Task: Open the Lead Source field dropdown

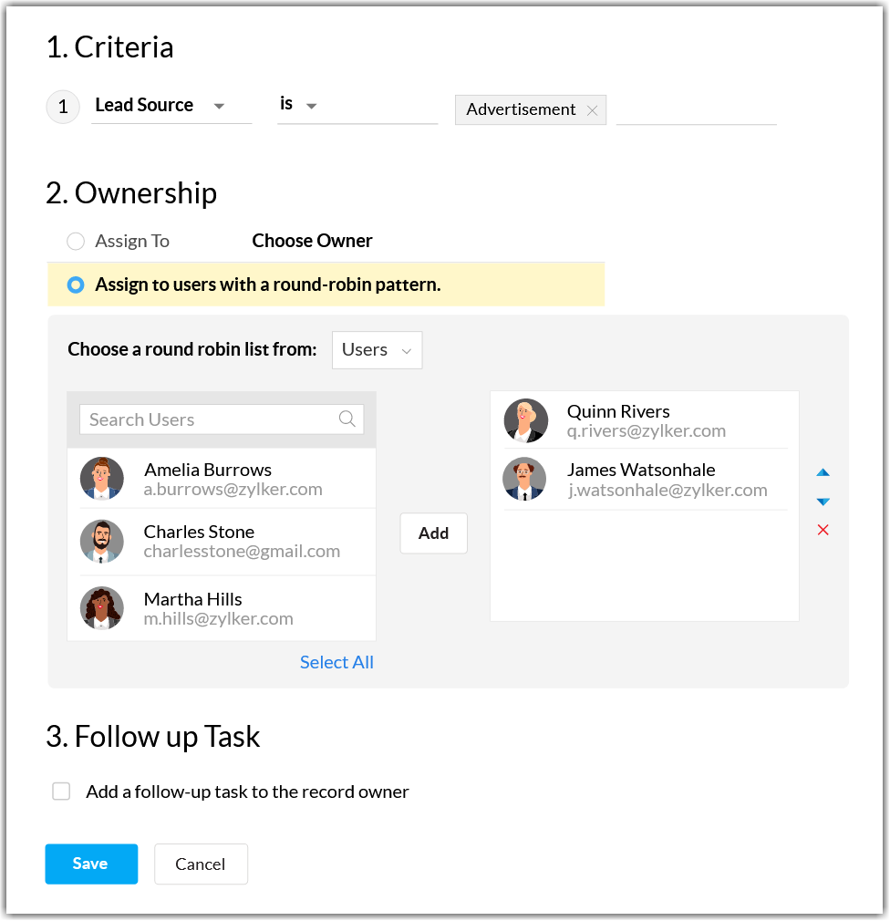Action: [171, 107]
